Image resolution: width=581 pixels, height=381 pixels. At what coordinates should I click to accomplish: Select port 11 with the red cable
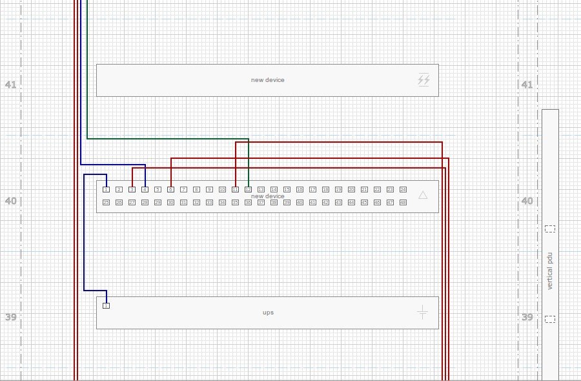click(235, 189)
